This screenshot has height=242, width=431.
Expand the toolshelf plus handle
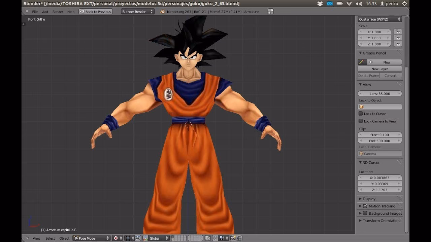pos(23,24)
